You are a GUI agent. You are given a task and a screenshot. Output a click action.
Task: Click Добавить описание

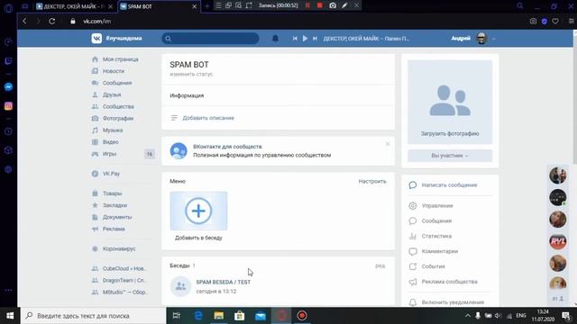[208, 118]
